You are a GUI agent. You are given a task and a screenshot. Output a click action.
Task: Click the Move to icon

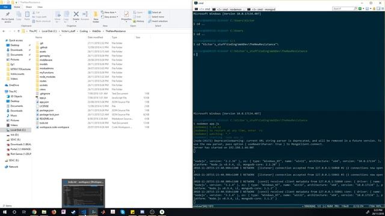[x=58, y=17]
